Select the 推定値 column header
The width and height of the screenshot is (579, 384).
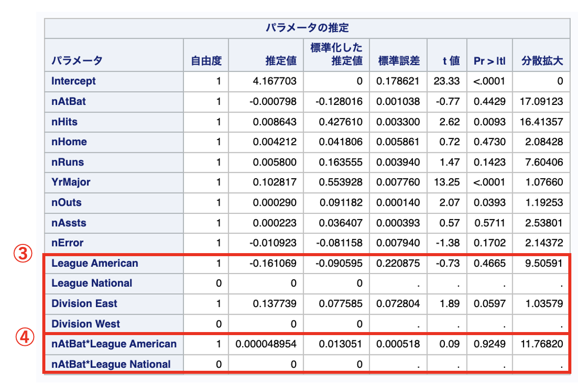tap(281, 61)
